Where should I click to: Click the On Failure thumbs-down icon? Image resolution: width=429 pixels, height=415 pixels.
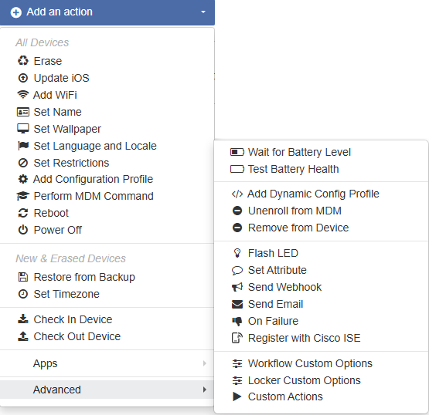pos(237,322)
